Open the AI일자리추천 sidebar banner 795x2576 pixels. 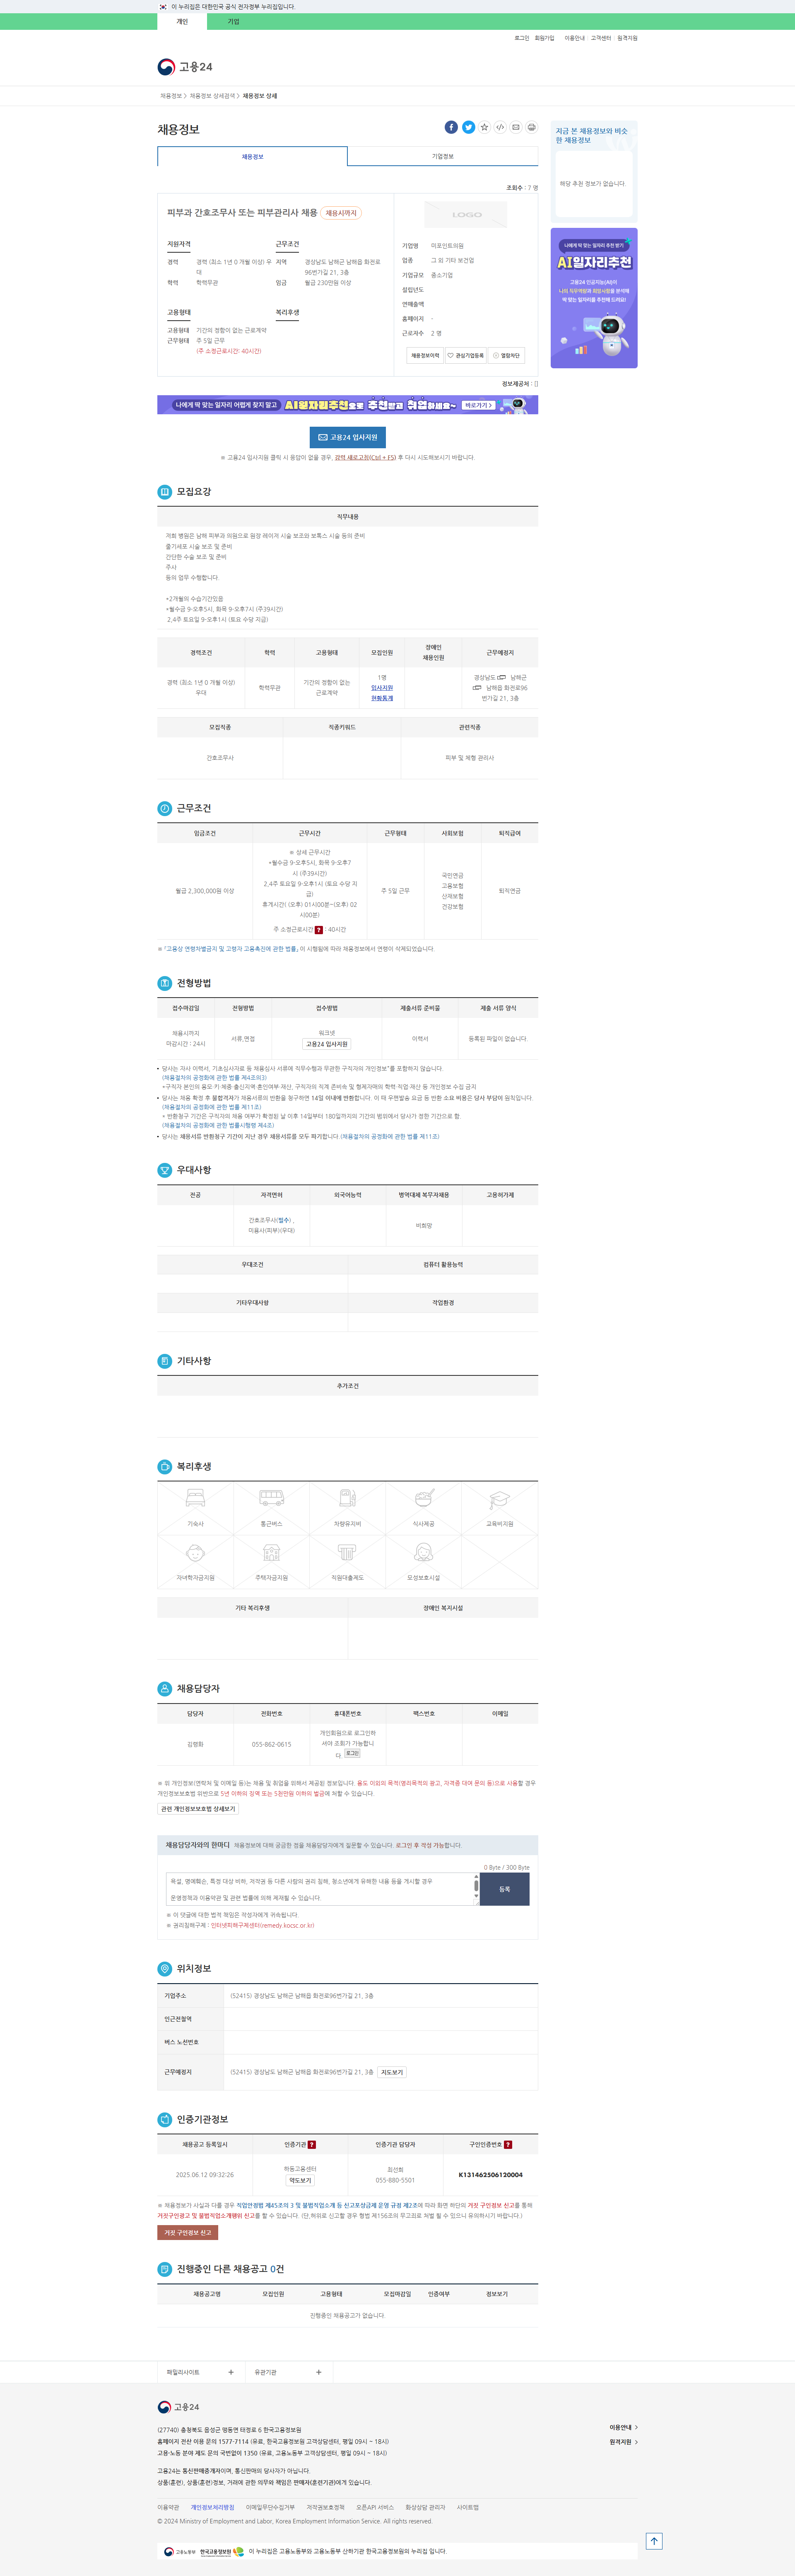pos(594,298)
